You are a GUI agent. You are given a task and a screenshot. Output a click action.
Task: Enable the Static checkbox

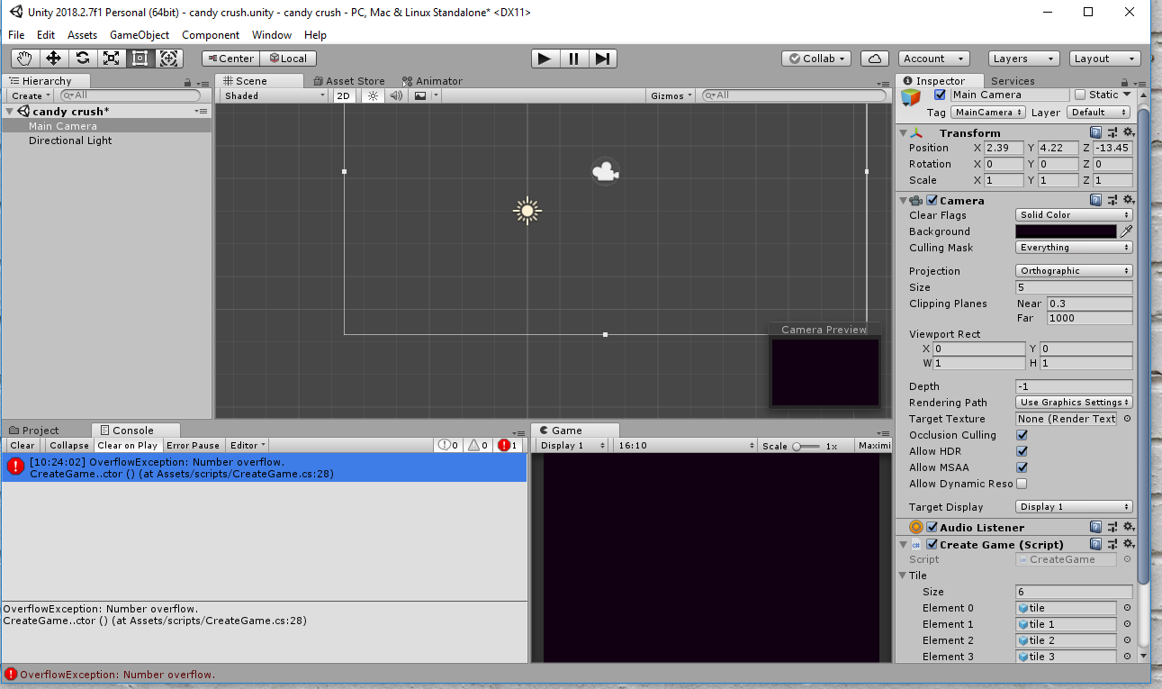point(1080,95)
